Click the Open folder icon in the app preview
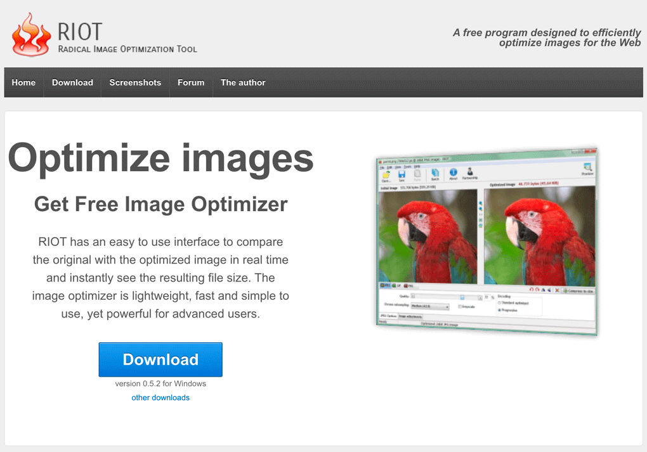Image resolution: width=647 pixels, height=452 pixels. click(x=386, y=174)
